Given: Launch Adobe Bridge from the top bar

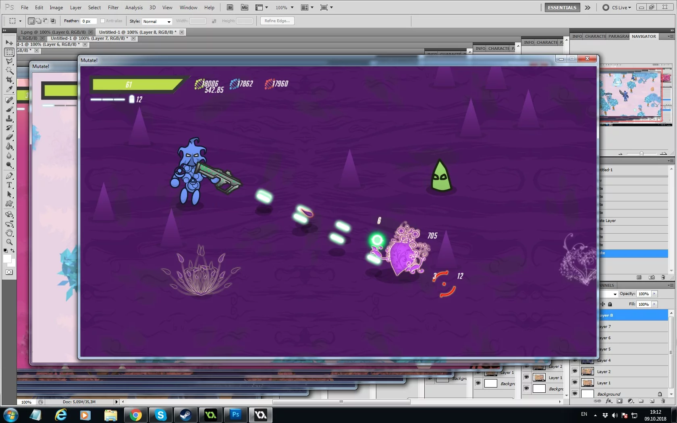Looking at the screenshot, I should pos(230,7).
